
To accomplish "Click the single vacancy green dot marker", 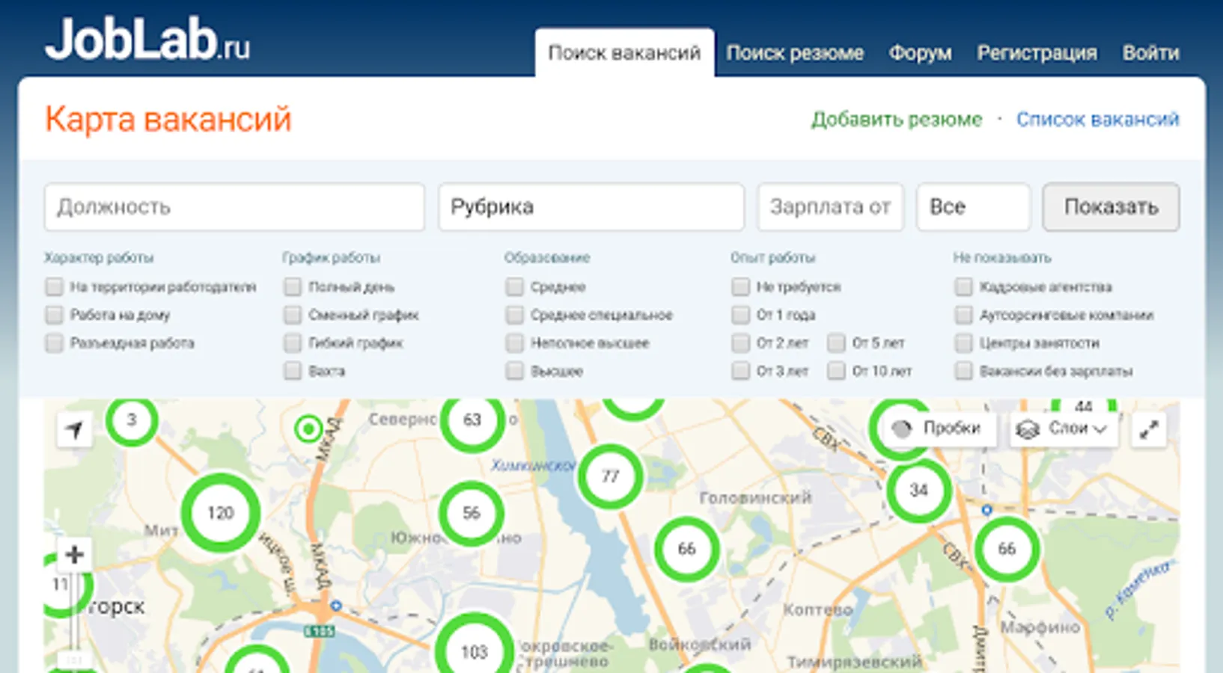I will 308,429.
